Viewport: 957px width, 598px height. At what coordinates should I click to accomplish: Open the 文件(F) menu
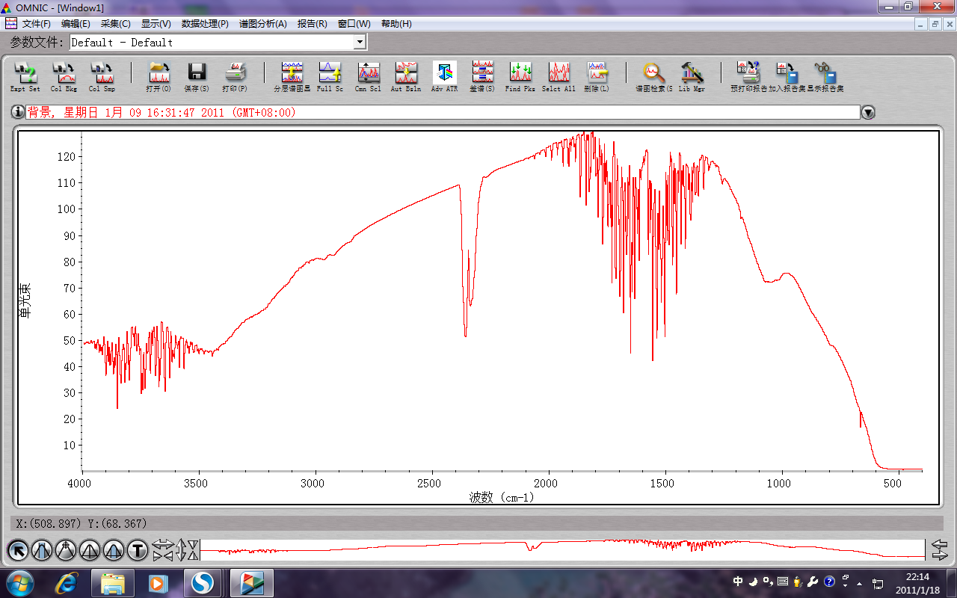coord(37,24)
